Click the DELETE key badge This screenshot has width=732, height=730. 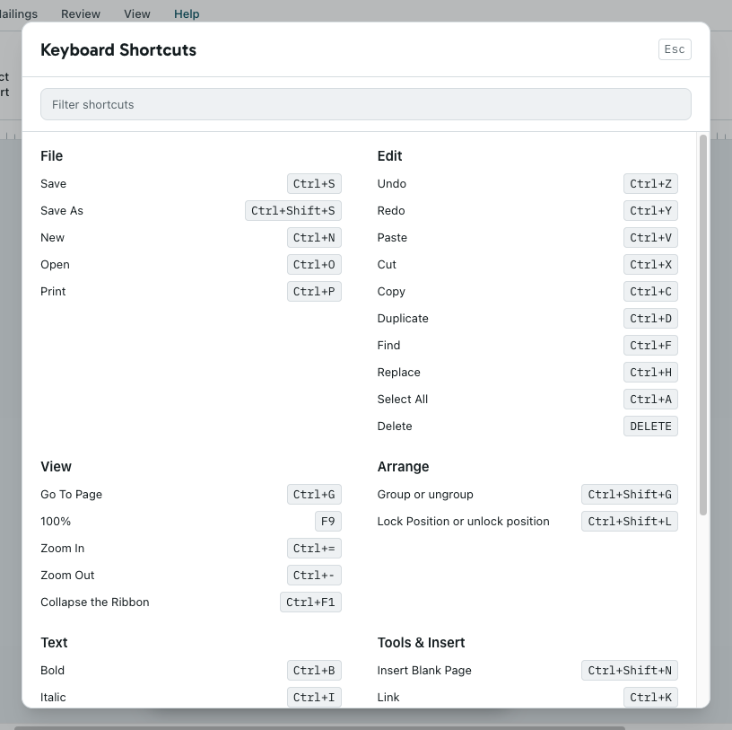coord(650,427)
